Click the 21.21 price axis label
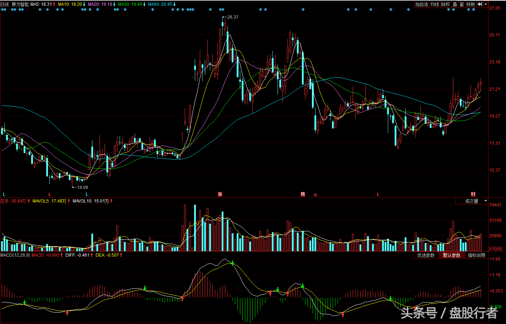 tap(495, 89)
